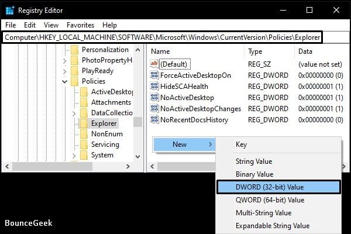This screenshot has height=234, width=351.
Task: Click the tree pane horizontal scrollbar thumb
Action: (x=52, y=166)
